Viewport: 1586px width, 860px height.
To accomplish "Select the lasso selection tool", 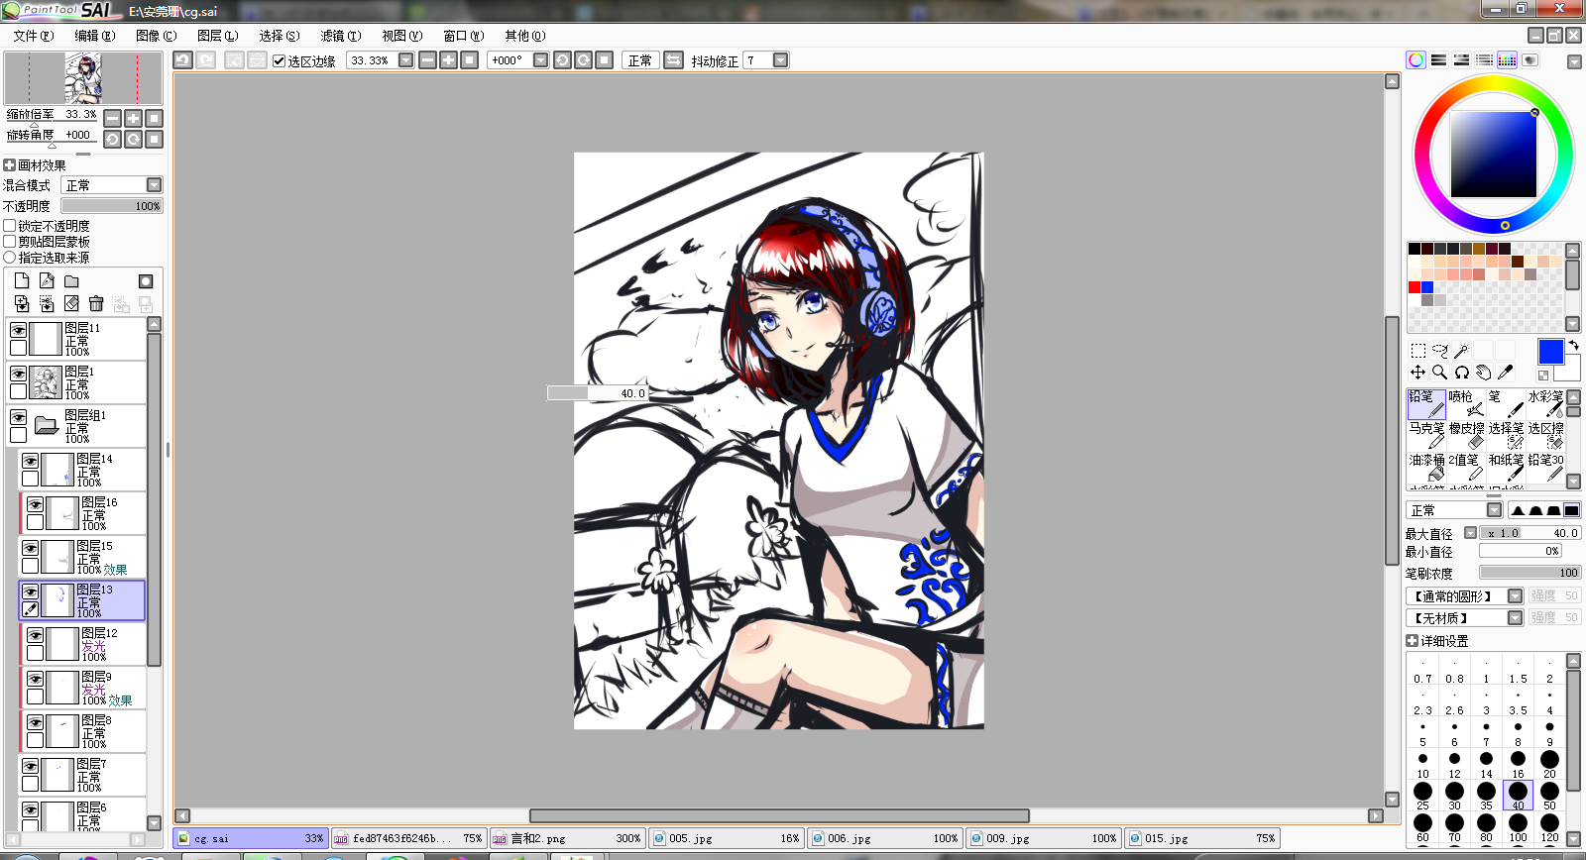I will tap(1440, 351).
